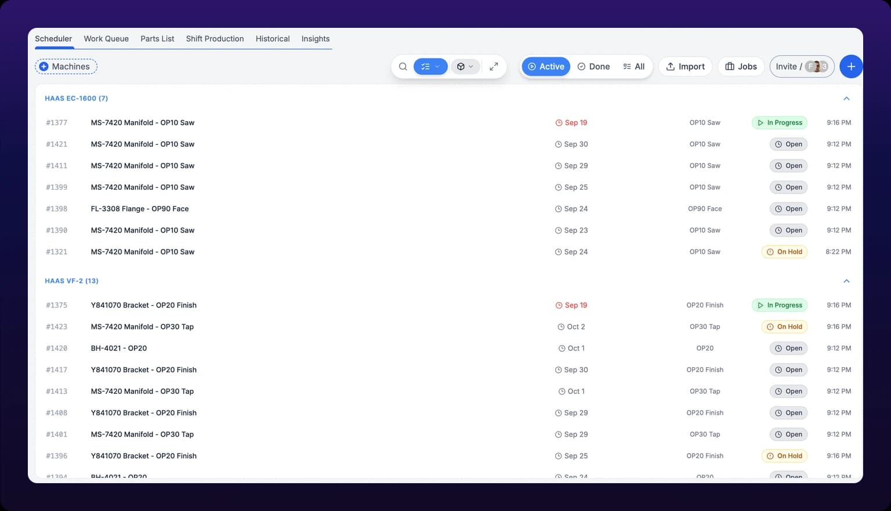Click On Hold status for job #1423
The image size is (891, 511).
(784, 327)
